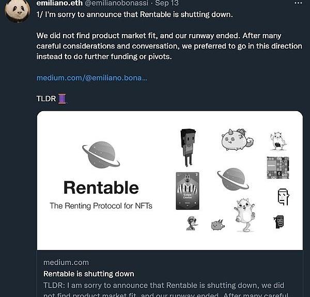The width and height of the screenshot is (310, 297).
Task: Click the dark ape NFT bottom right
Action: tap(279, 222)
